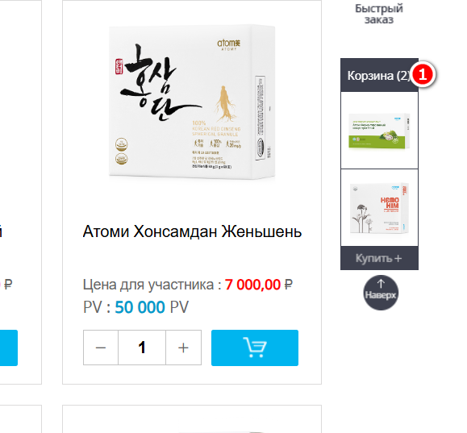Open the green box product in cart
The width and height of the screenshot is (467, 433).
click(379, 131)
